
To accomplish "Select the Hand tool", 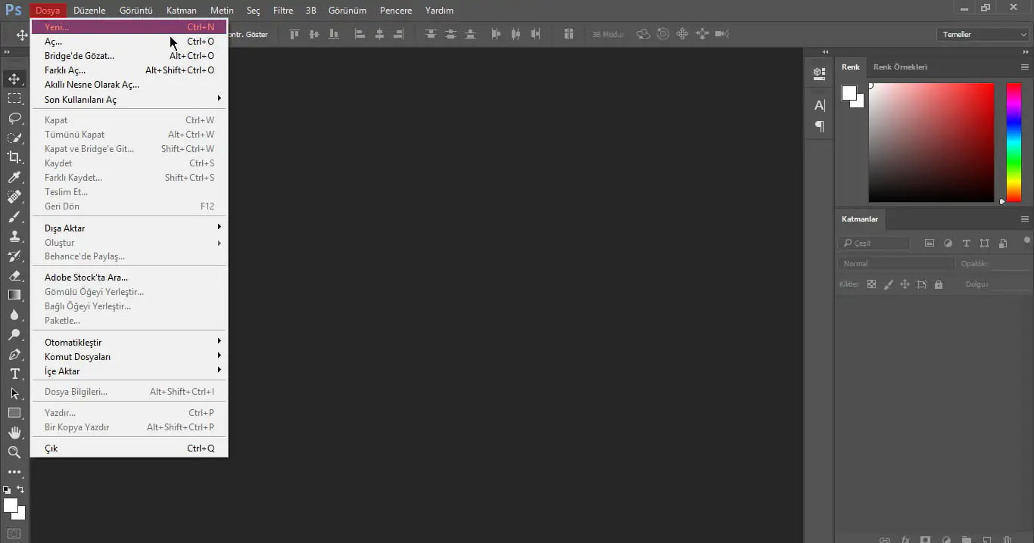I will [14, 433].
